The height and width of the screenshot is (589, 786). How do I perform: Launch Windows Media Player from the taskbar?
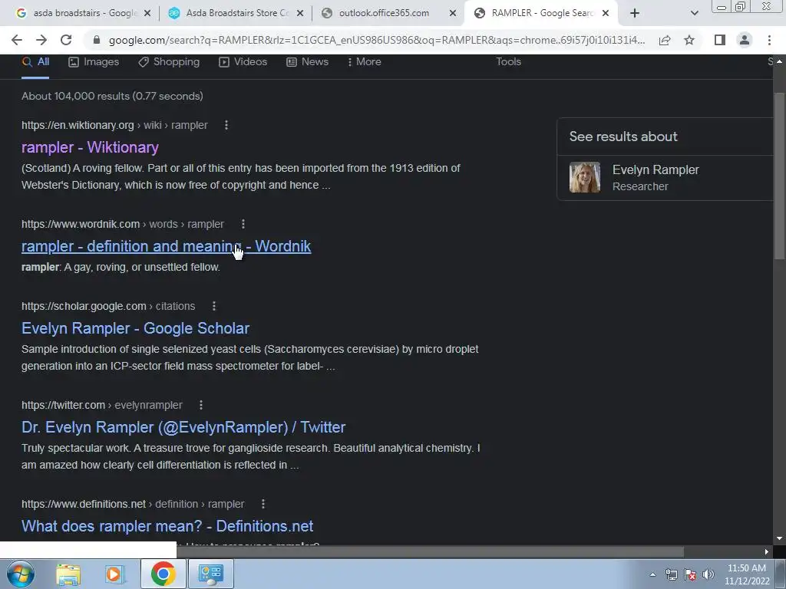(x=115, y=574)
